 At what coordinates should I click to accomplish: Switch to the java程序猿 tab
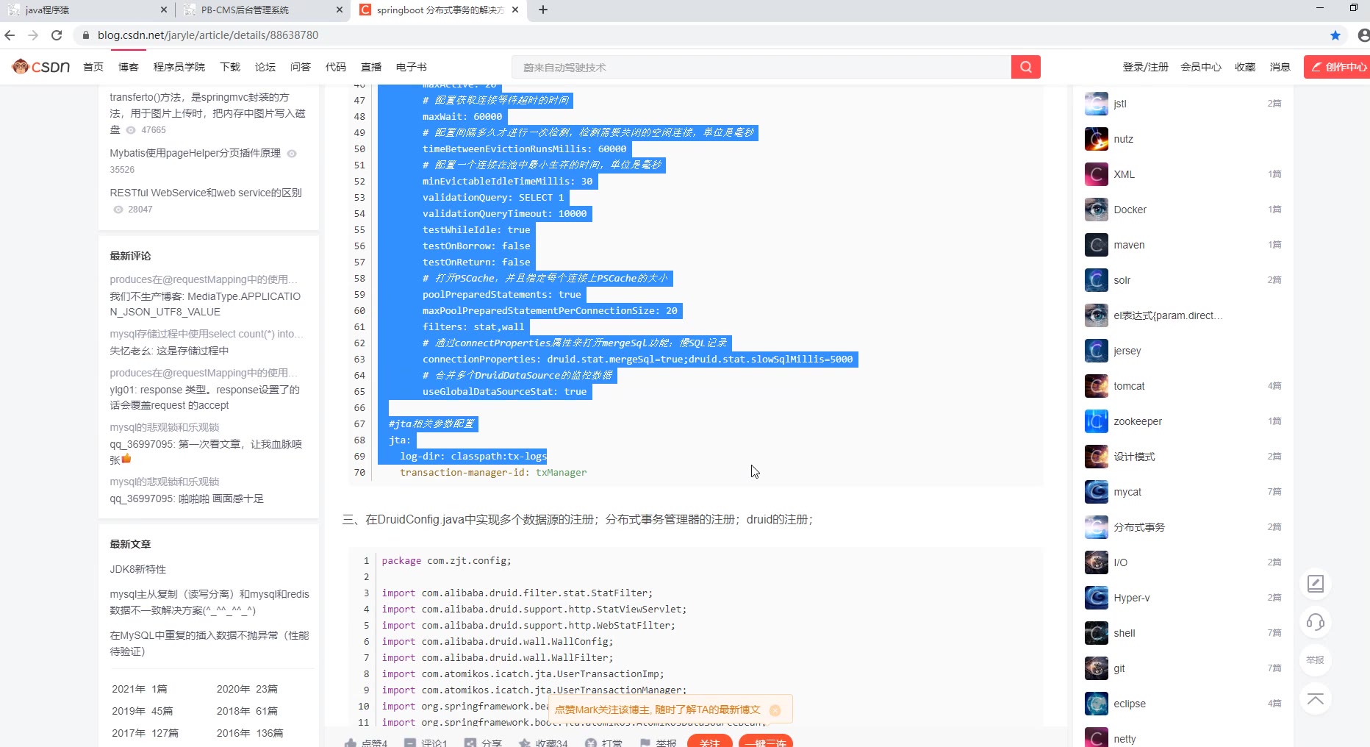pos(86,10)
